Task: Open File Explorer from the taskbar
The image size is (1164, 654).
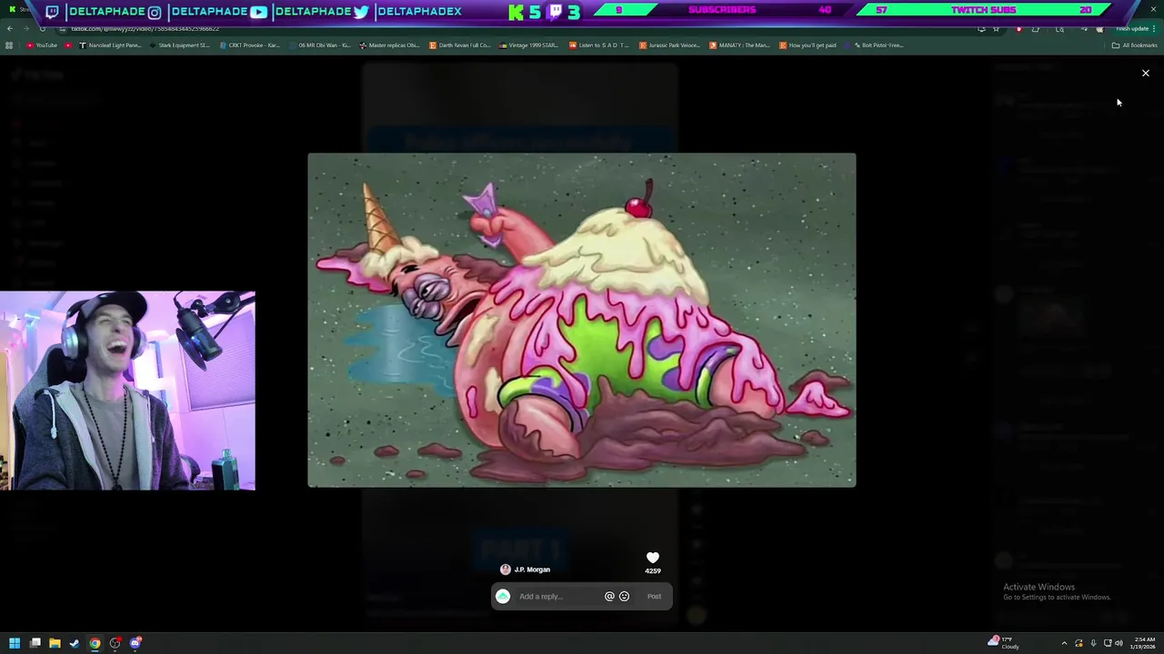Action: 55,643
